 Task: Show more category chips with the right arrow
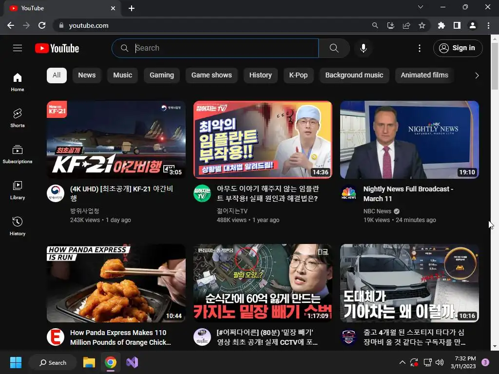(x=477, y=75)
